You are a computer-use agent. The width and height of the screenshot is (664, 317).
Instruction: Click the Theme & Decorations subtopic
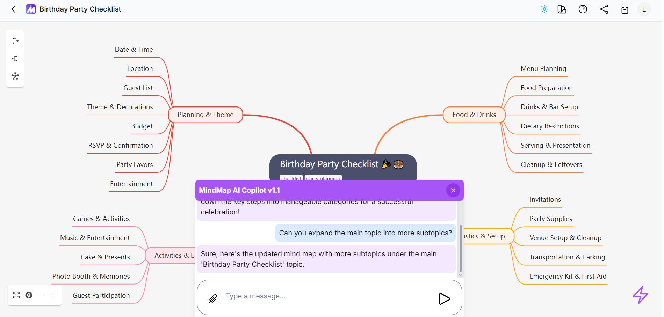coord(120,107)
